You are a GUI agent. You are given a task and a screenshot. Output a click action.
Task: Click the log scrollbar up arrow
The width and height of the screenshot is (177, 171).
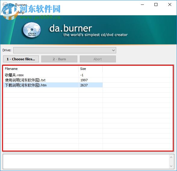[171, 157]
